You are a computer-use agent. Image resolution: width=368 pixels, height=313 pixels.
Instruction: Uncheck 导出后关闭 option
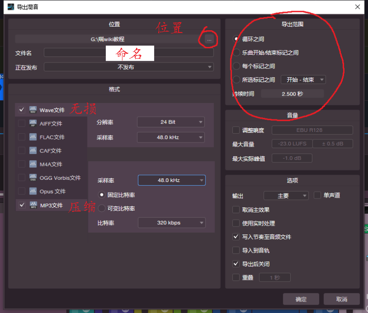coord(236,264)
